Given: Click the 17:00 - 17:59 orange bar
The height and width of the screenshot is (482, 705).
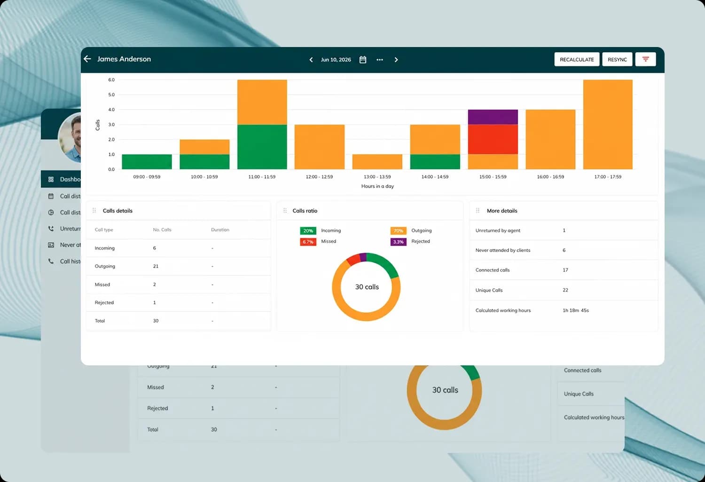Looking at the screenshot, I should click(x=608, y=124).
